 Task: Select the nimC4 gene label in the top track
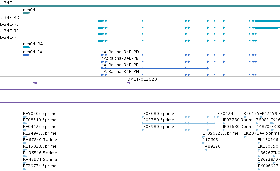click(x=29, y=10)
